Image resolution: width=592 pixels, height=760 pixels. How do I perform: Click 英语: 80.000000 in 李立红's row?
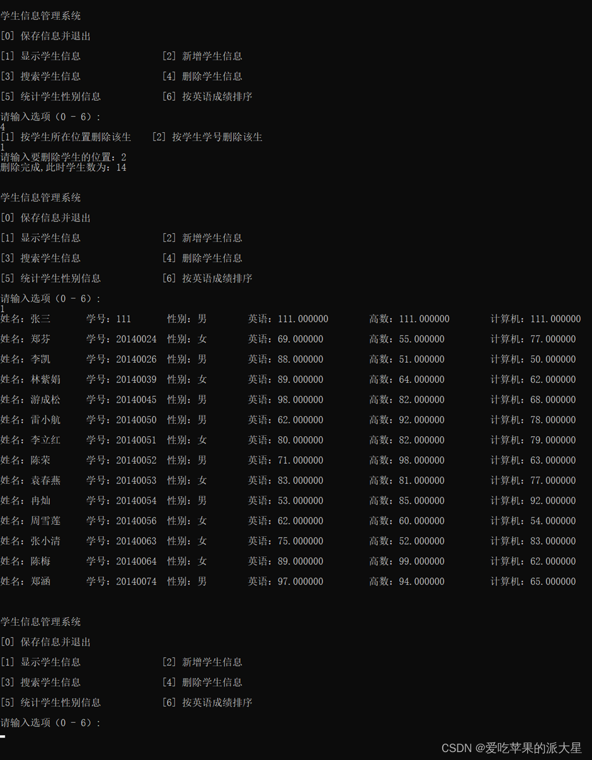pyautogui.click(x=286, y=440)
